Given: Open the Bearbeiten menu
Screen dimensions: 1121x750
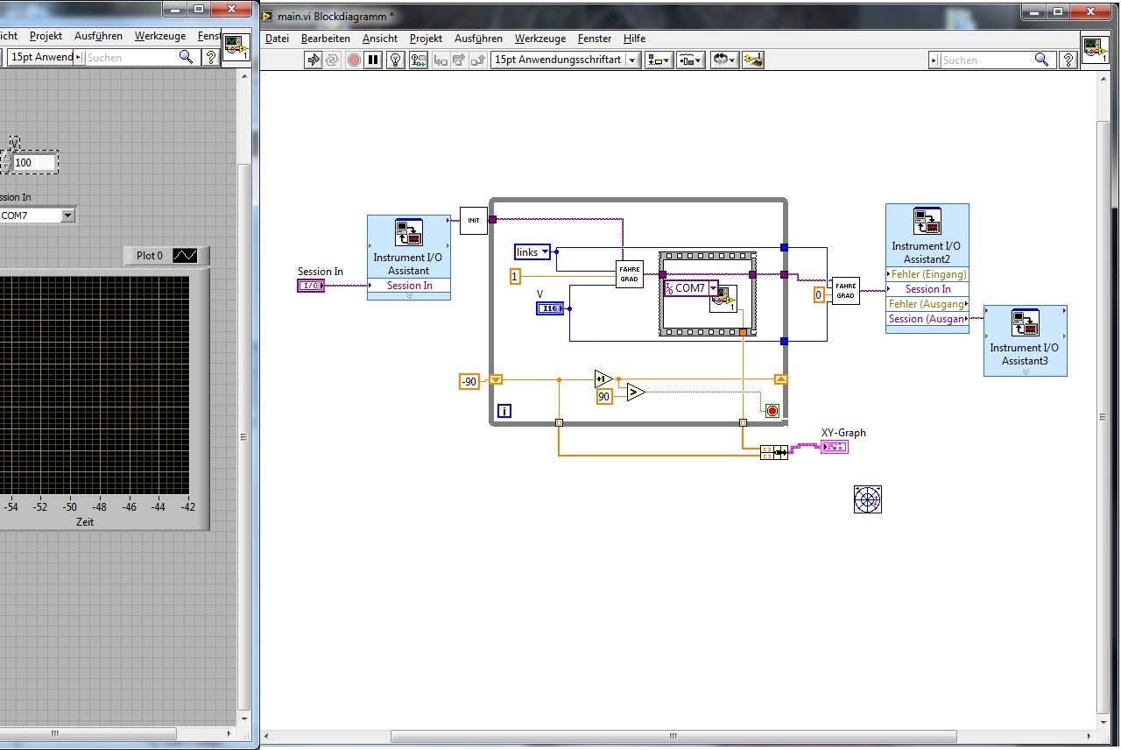Looking at the screenshot, I should [325, 39].
